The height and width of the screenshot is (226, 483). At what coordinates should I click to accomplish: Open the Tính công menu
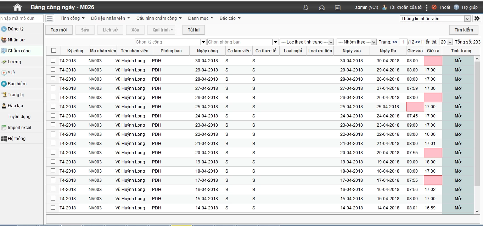point(72,18)
